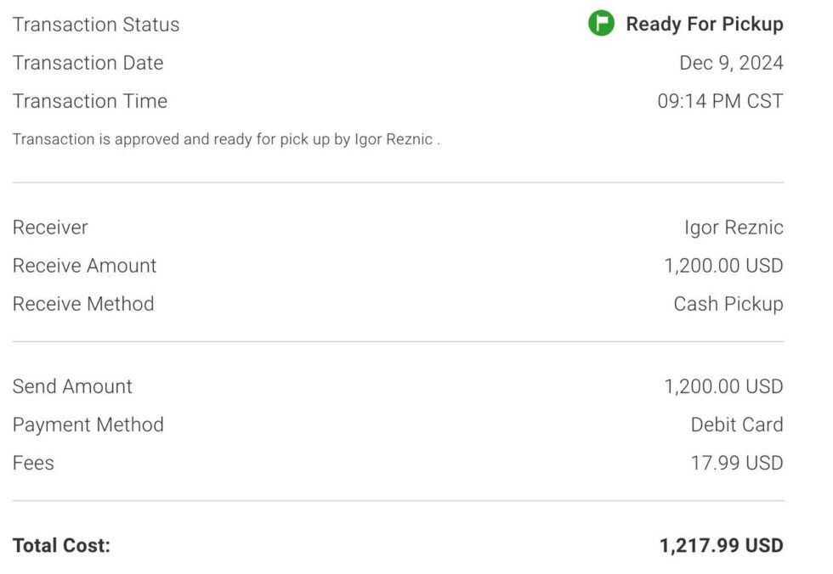Click the "09:14 PM CST" time value
The width and height of the screenshot is (833, 574).
tap(720, 101)
